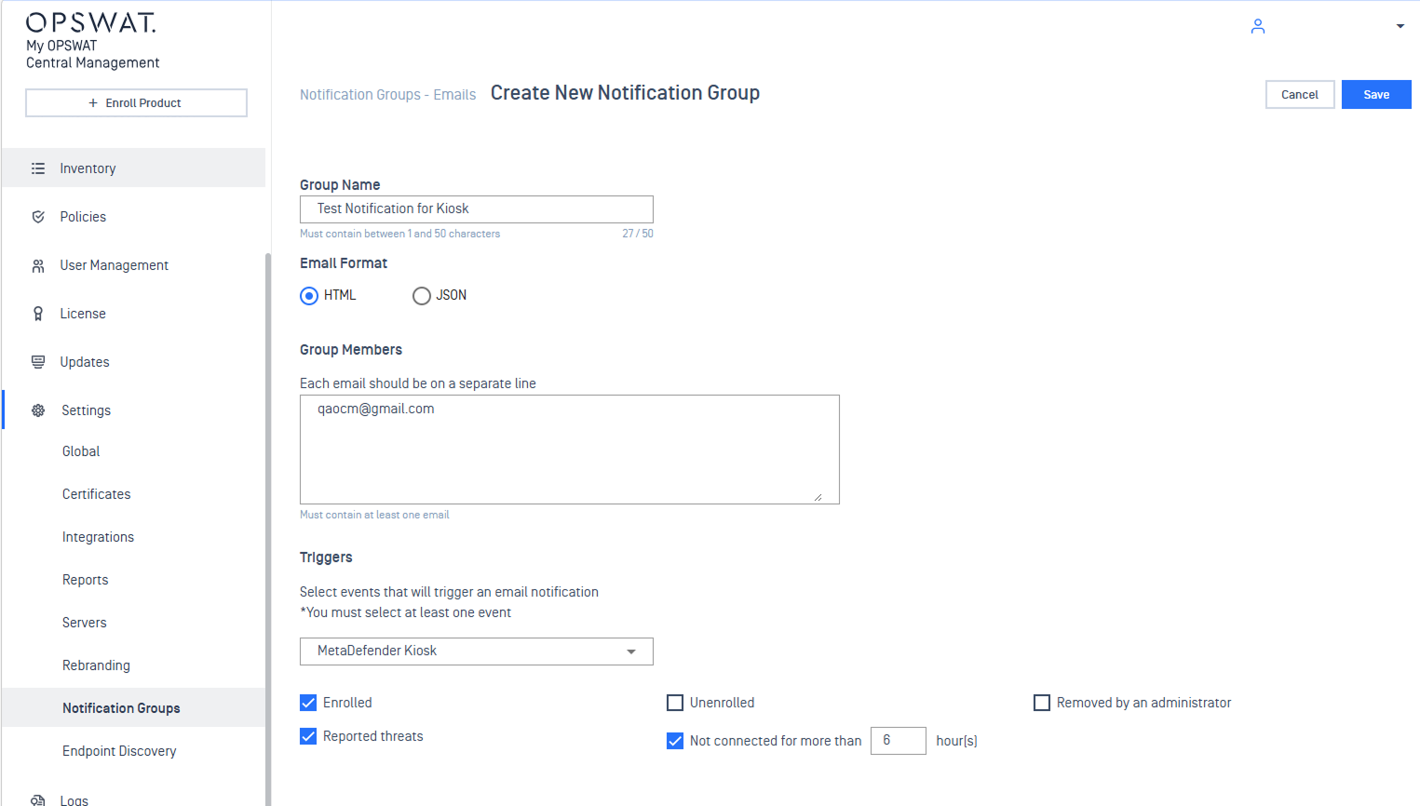This screenshot has width=1420, height=806.
Task: Save the new notification group
Action: tap(1376, 94)
